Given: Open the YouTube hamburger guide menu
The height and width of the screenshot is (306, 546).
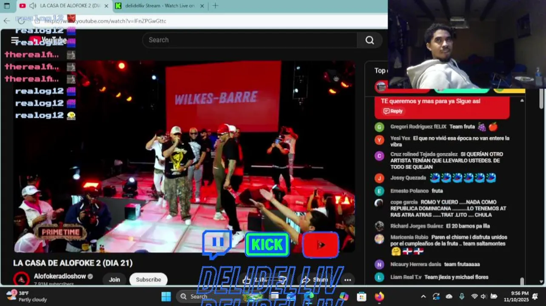Looking at the screenshot, I should tap(15, 40).
